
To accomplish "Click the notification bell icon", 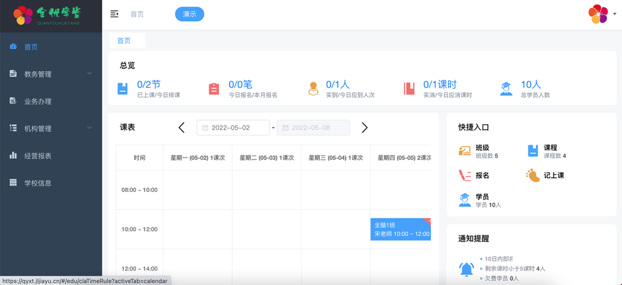I will point(466,269).
